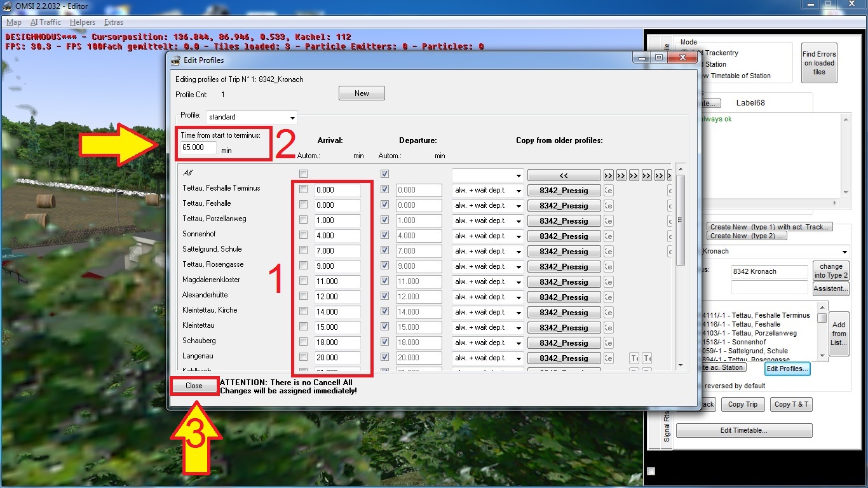
Task: Enable automatic arrival for Sonnenhof
Action: (x=304, y=235)
